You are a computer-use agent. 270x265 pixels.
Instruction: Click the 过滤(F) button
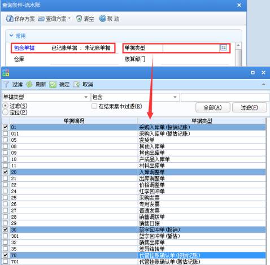[250, 107]
